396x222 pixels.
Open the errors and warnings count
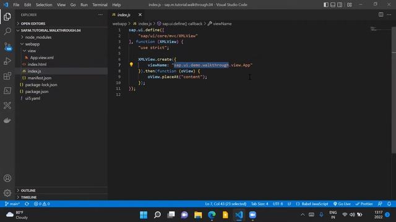[x=41, y=203]
